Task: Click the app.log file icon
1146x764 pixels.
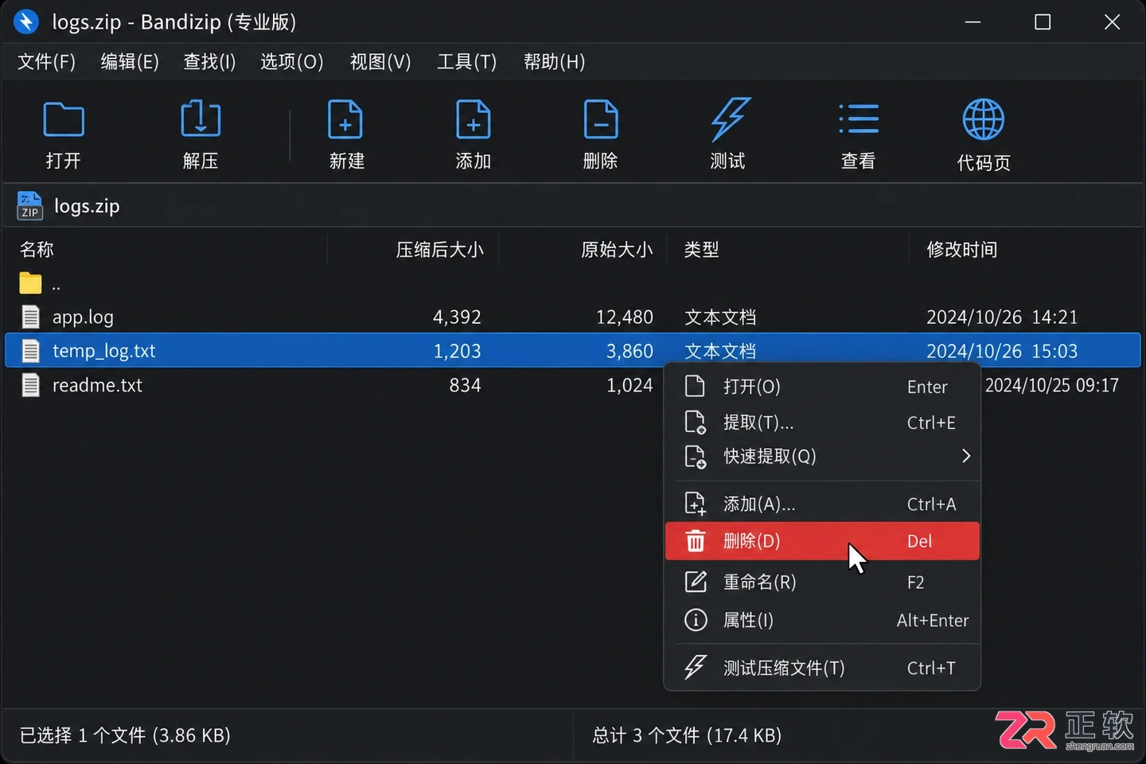Action: click(x=30, y=317)
